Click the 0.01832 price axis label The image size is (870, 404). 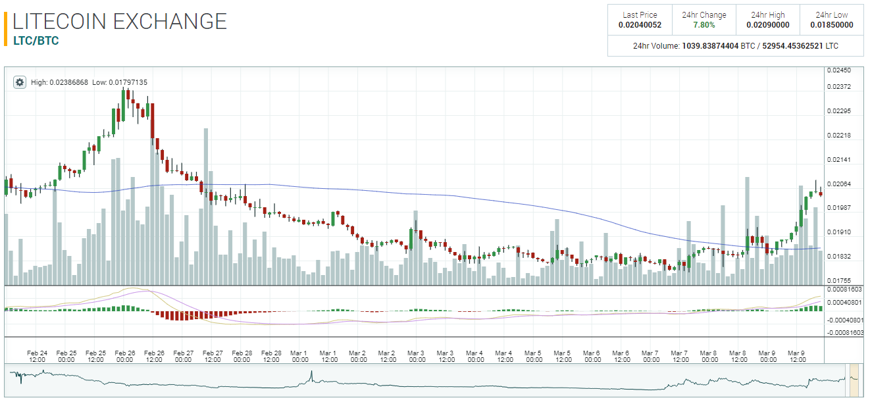[838, 257]
